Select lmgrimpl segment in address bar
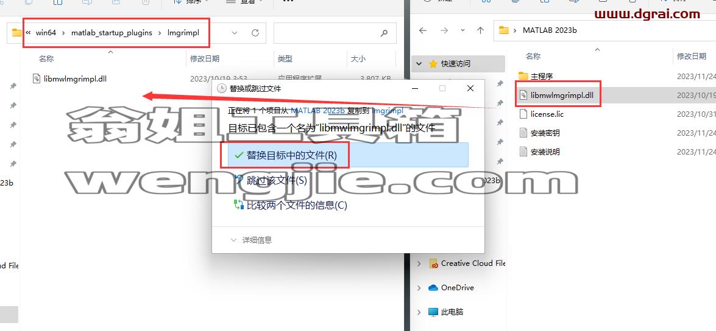The width and height of the screenshot is (716, 331). pos(183,33)
